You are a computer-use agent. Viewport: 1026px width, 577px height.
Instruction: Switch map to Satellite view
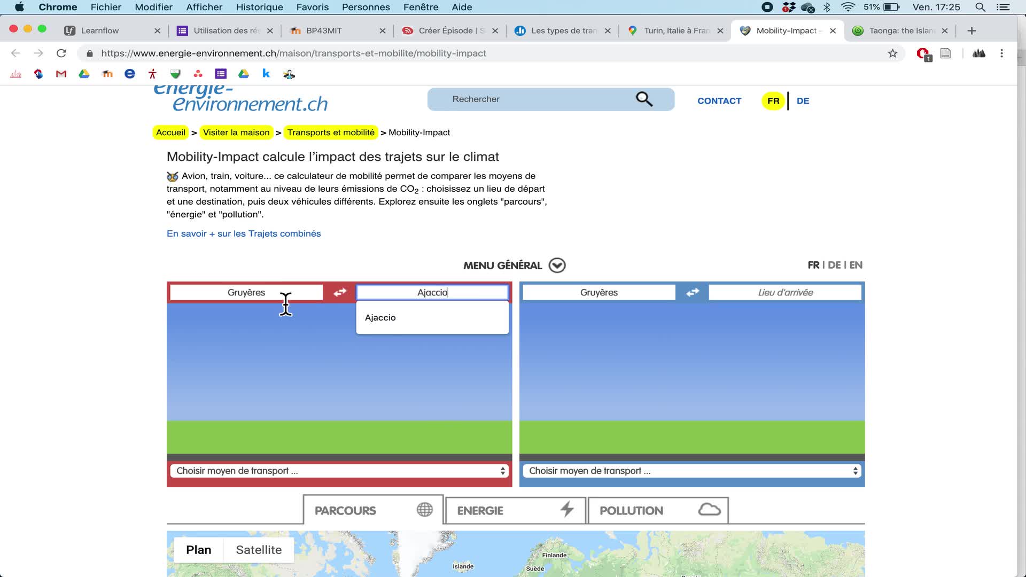pos(259,550)
